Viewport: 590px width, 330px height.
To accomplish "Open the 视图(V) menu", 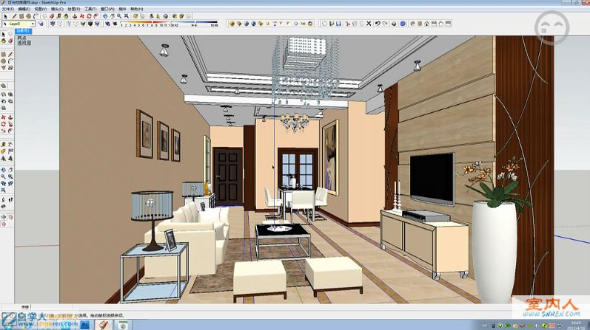I will 40,9.
